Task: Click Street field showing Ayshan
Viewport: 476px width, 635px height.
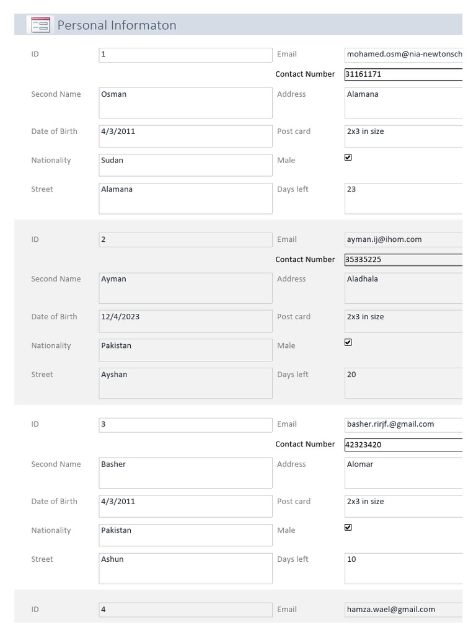Action: tap(185, 383)
